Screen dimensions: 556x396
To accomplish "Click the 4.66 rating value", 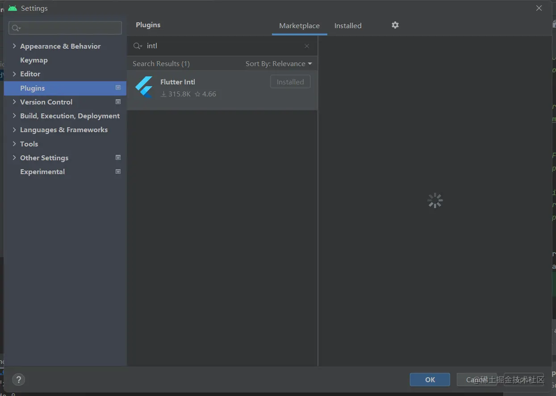I will [x=209, y=94].
